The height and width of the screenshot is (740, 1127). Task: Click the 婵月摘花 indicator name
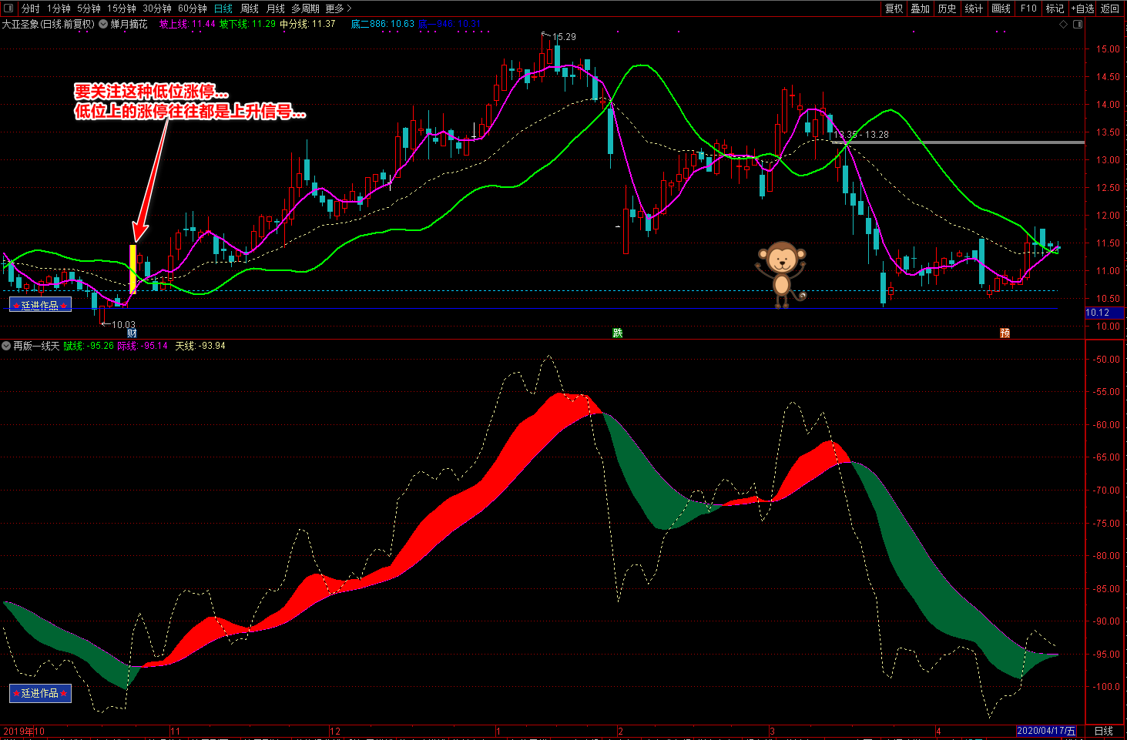pos(129,24)
